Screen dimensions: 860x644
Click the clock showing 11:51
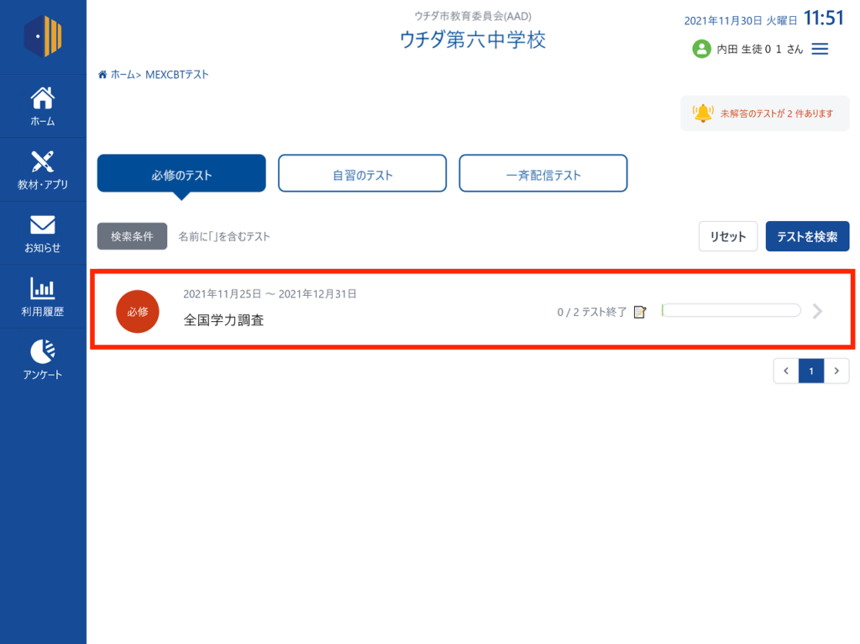pyautogui.click(x=823, y=18)
